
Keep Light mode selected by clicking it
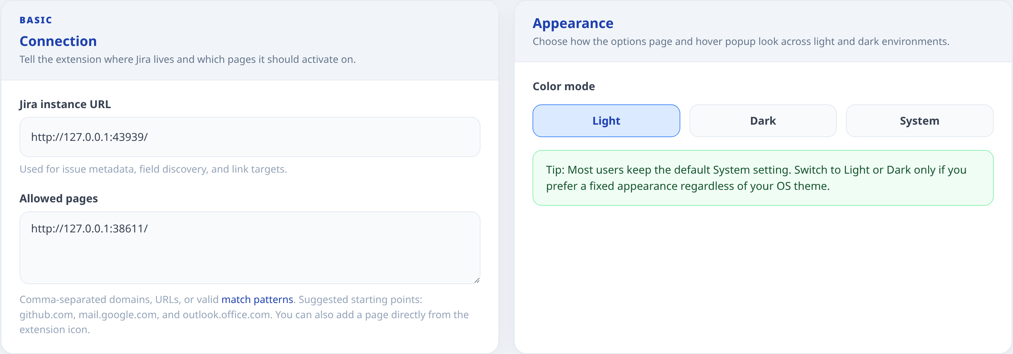pyautogui.click(x=606, y=121)
